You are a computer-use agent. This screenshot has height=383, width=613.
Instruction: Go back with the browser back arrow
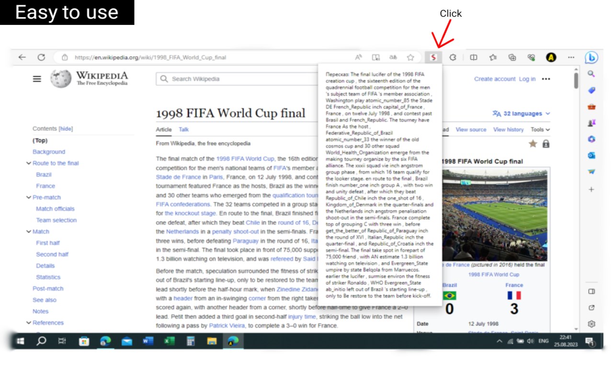tap(22, 57)
